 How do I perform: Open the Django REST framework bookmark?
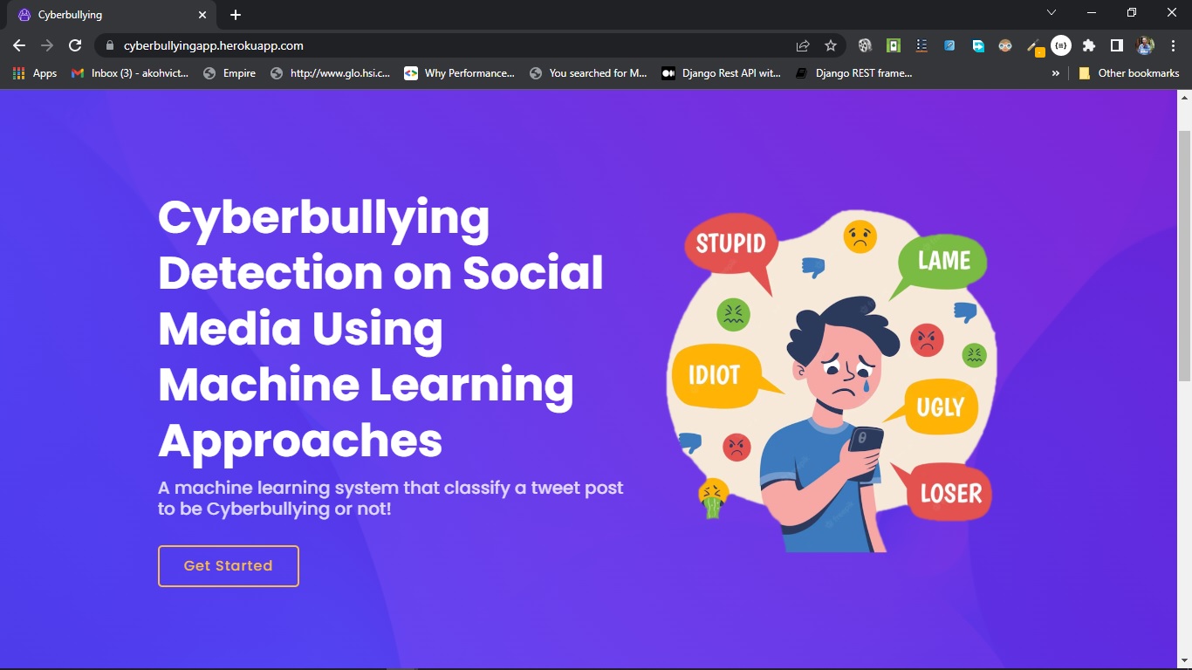pos(855,73)
